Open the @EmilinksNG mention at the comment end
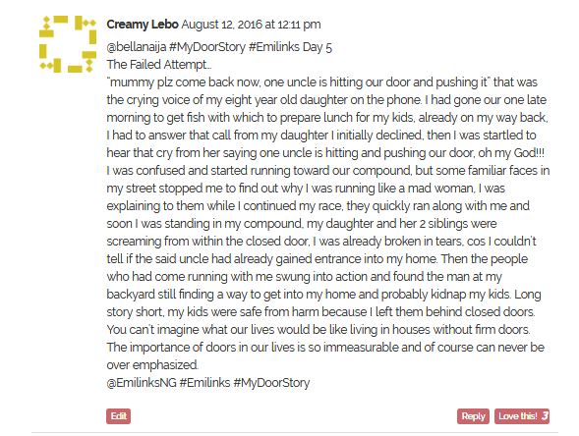The height and width of the screenshot is (436, 579). point(142,383)
